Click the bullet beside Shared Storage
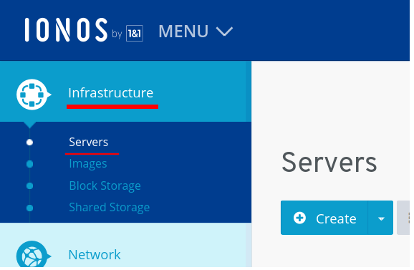The image size is (414, 270). [x=29, y=208]
